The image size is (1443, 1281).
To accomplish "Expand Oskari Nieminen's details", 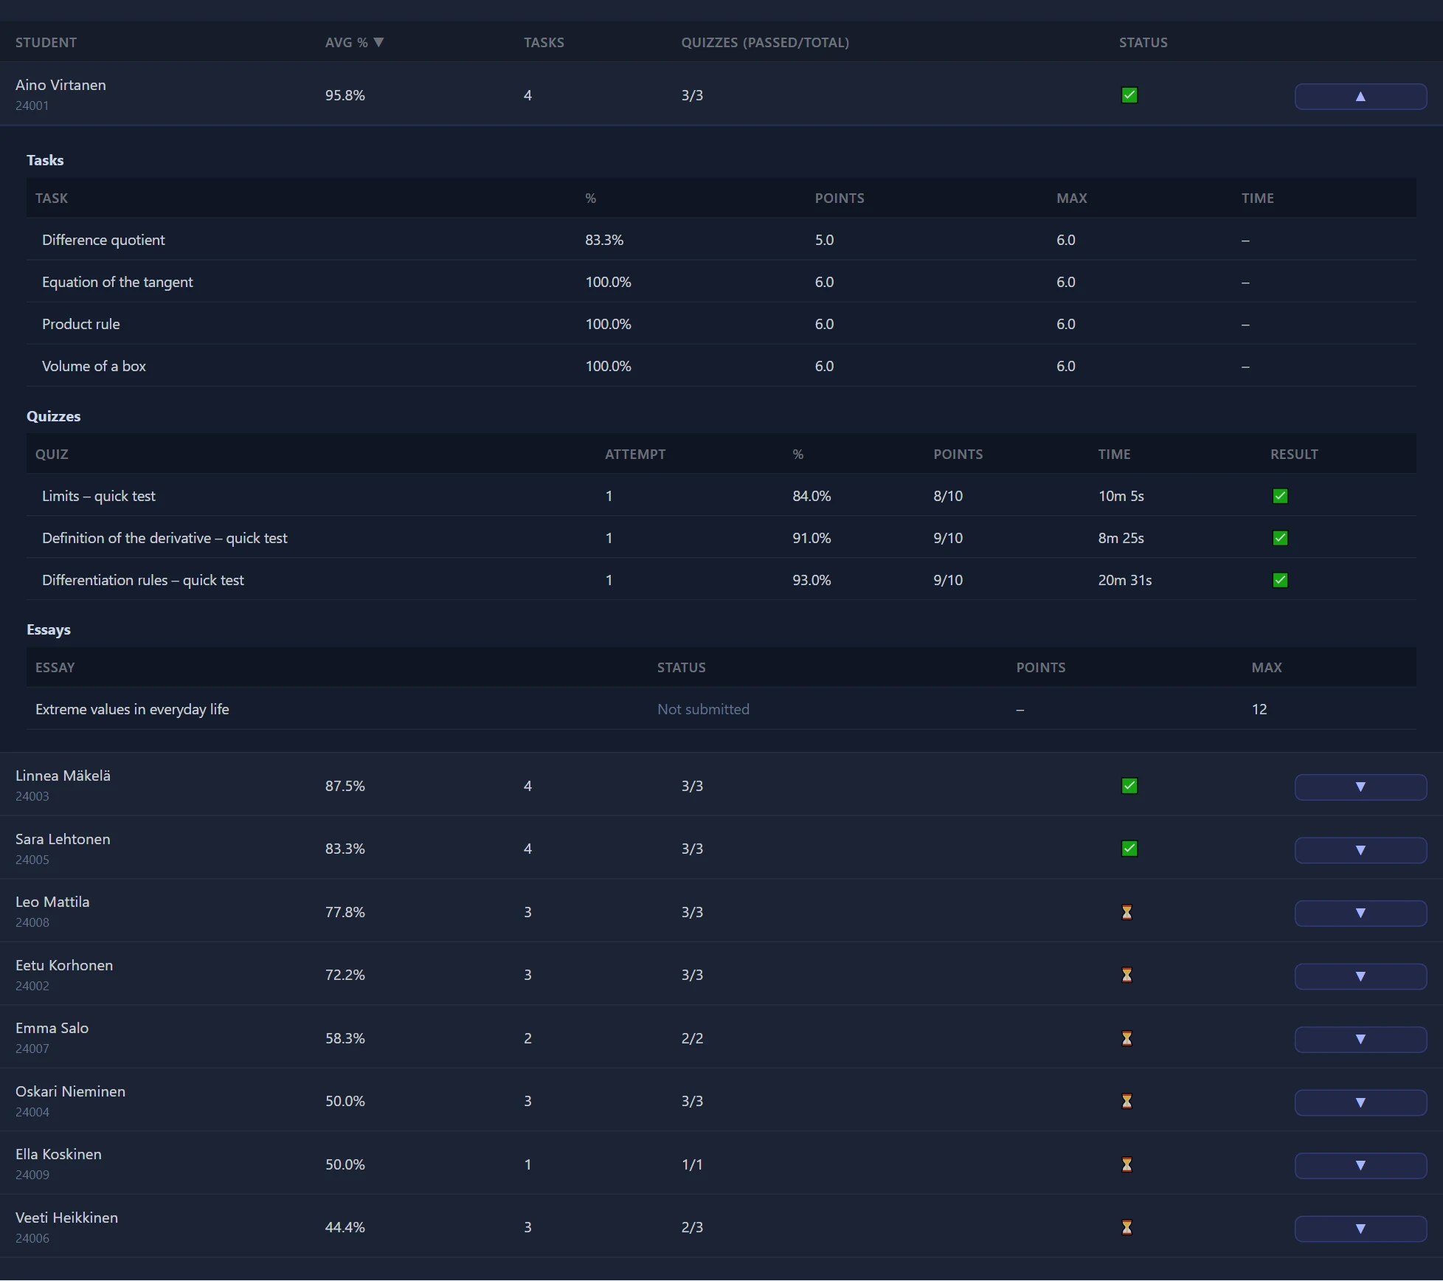I will tap(1360, 1102).
